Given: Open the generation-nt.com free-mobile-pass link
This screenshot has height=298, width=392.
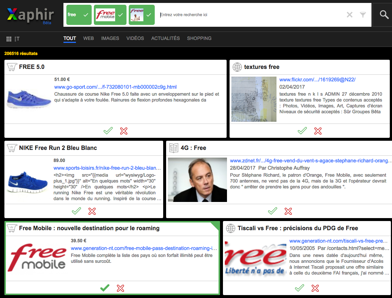Looking at the screenshot, I should point(144,248).
